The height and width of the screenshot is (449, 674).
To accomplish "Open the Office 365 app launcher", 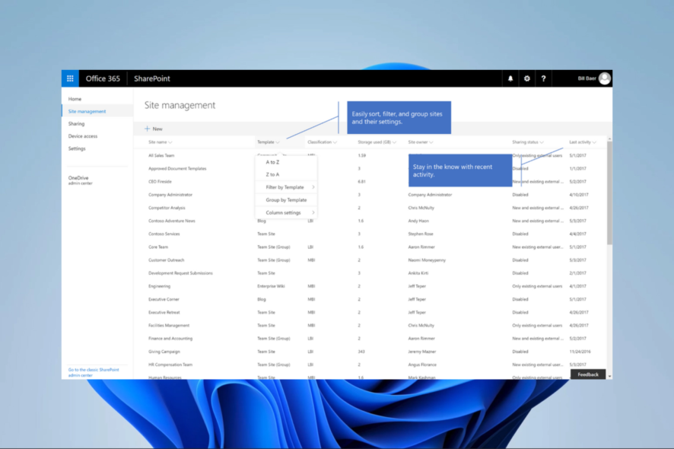I will tap(70, 78).
